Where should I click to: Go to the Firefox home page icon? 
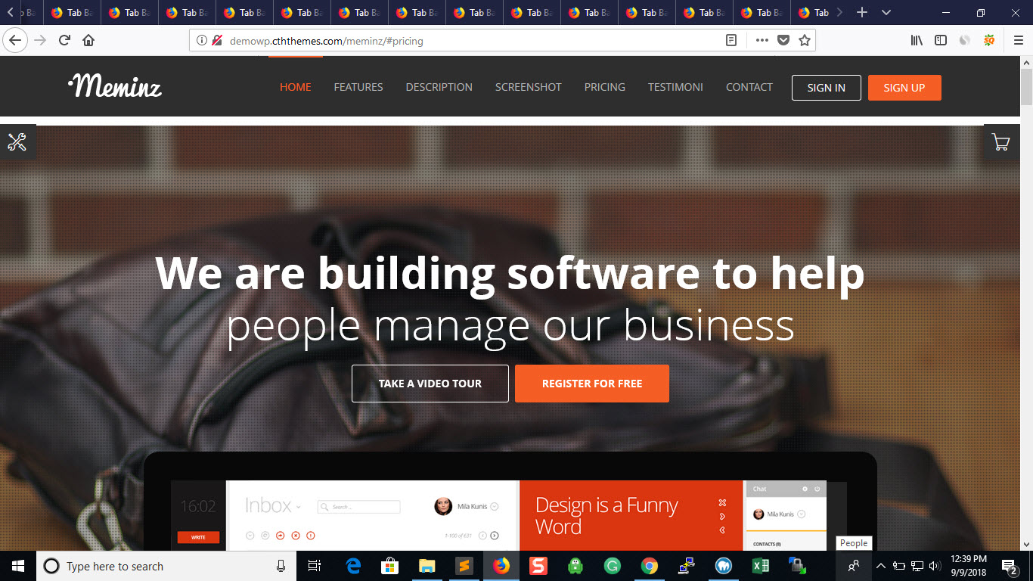(88, 40)
